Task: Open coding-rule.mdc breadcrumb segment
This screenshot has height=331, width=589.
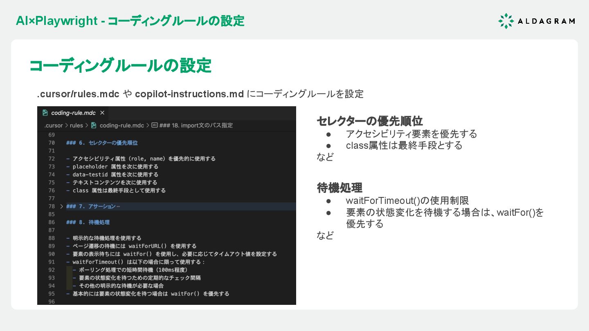Action: (x=122, y=125)
